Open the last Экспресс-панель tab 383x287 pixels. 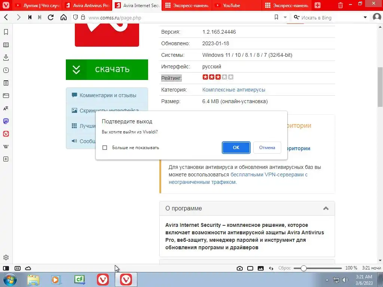287,5
